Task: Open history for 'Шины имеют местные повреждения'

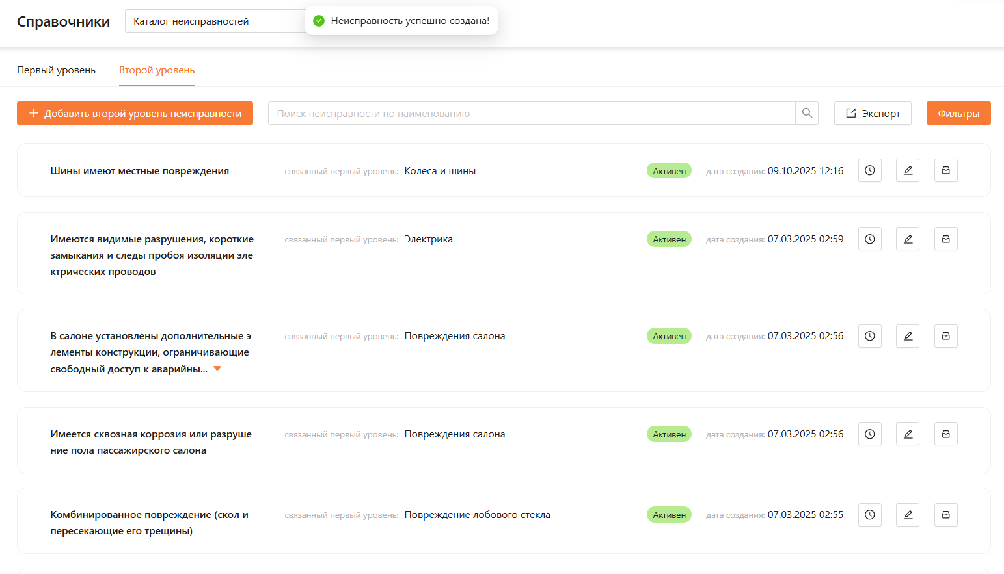Action: click(x=869, y=170)
